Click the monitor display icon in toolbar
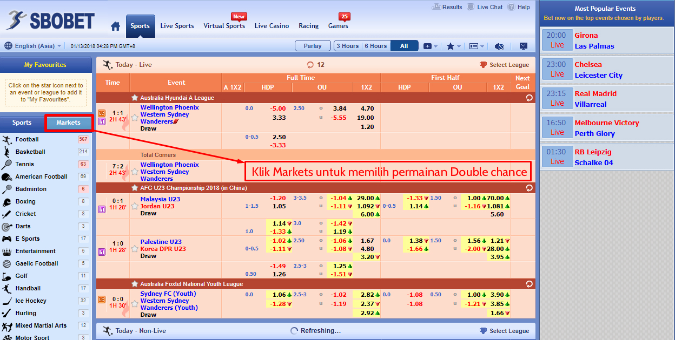Viewport: 675px width, 340px height. [x=523, y=46]
